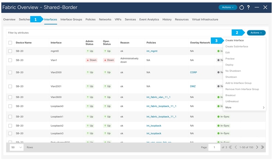Open the Services tab

[130, 19]
